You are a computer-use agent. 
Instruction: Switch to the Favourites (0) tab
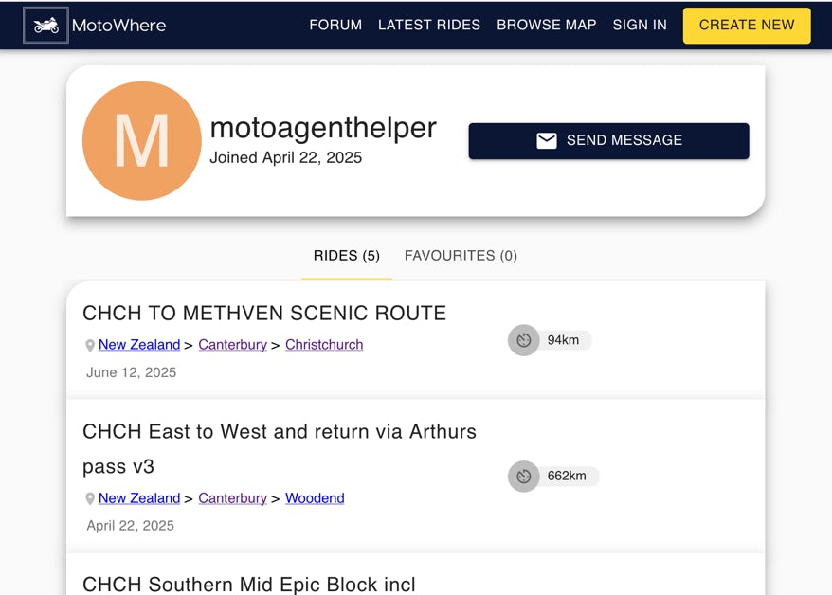461,256
